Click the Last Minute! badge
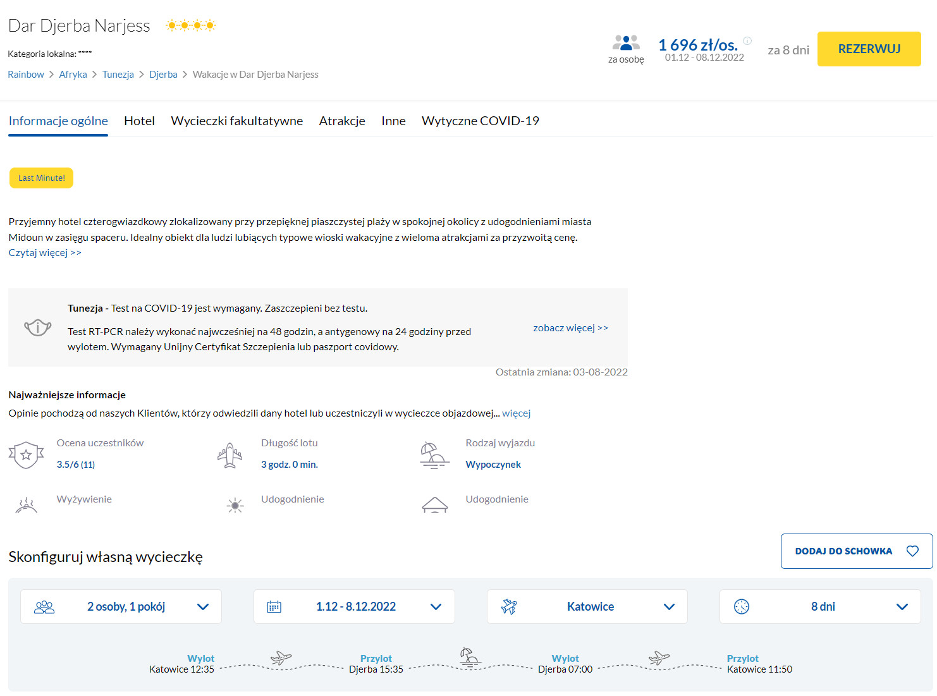 (42, 178)
